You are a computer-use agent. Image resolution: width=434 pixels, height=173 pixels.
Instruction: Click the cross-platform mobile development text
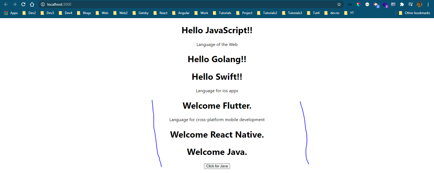217,120
